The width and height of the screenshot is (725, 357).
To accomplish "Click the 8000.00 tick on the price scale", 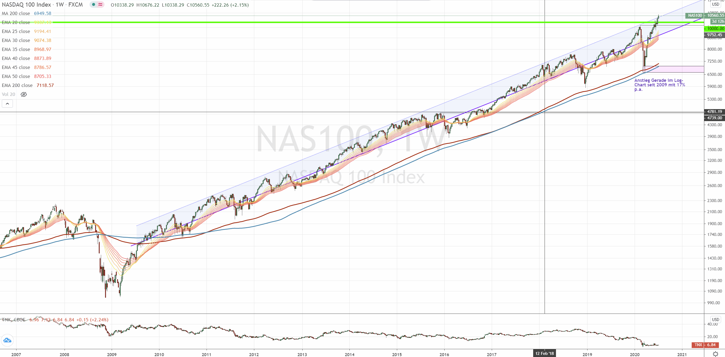I will pyautogui.click(x=714, y=49).
